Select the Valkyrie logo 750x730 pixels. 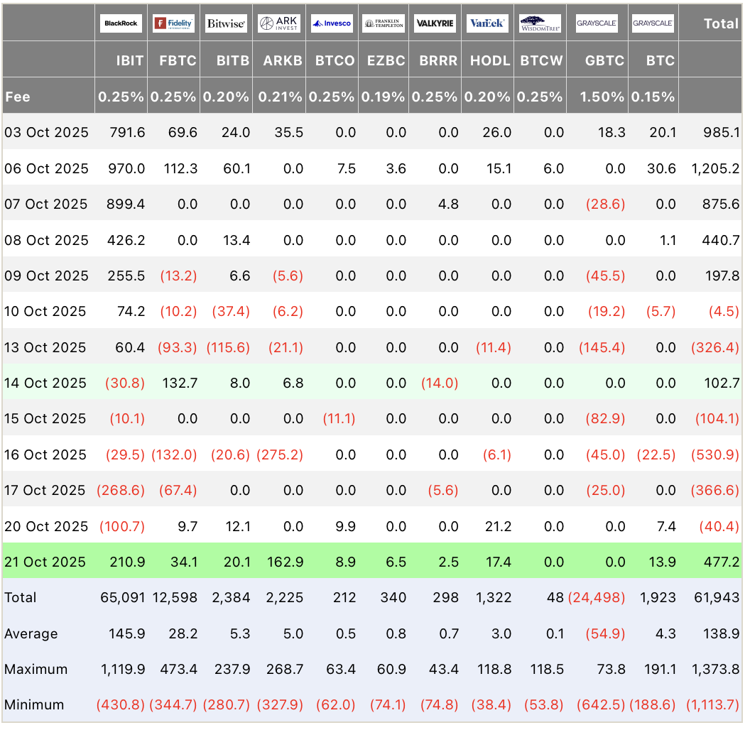click(435, 23)
